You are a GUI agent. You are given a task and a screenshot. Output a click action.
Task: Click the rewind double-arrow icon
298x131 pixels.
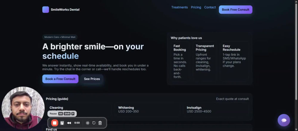tap(69, 123)
